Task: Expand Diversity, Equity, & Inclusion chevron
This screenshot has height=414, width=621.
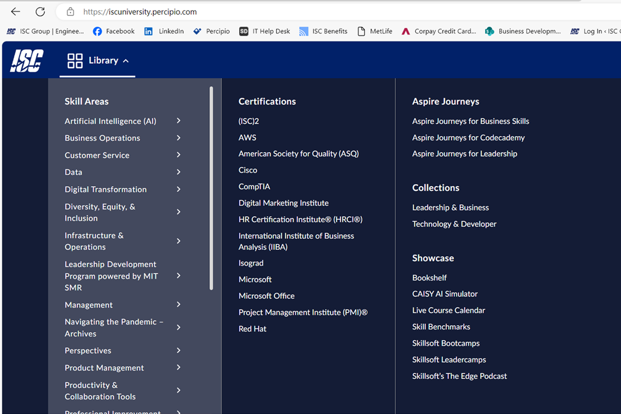Action: pyautogui.click(x=178, y=212)
